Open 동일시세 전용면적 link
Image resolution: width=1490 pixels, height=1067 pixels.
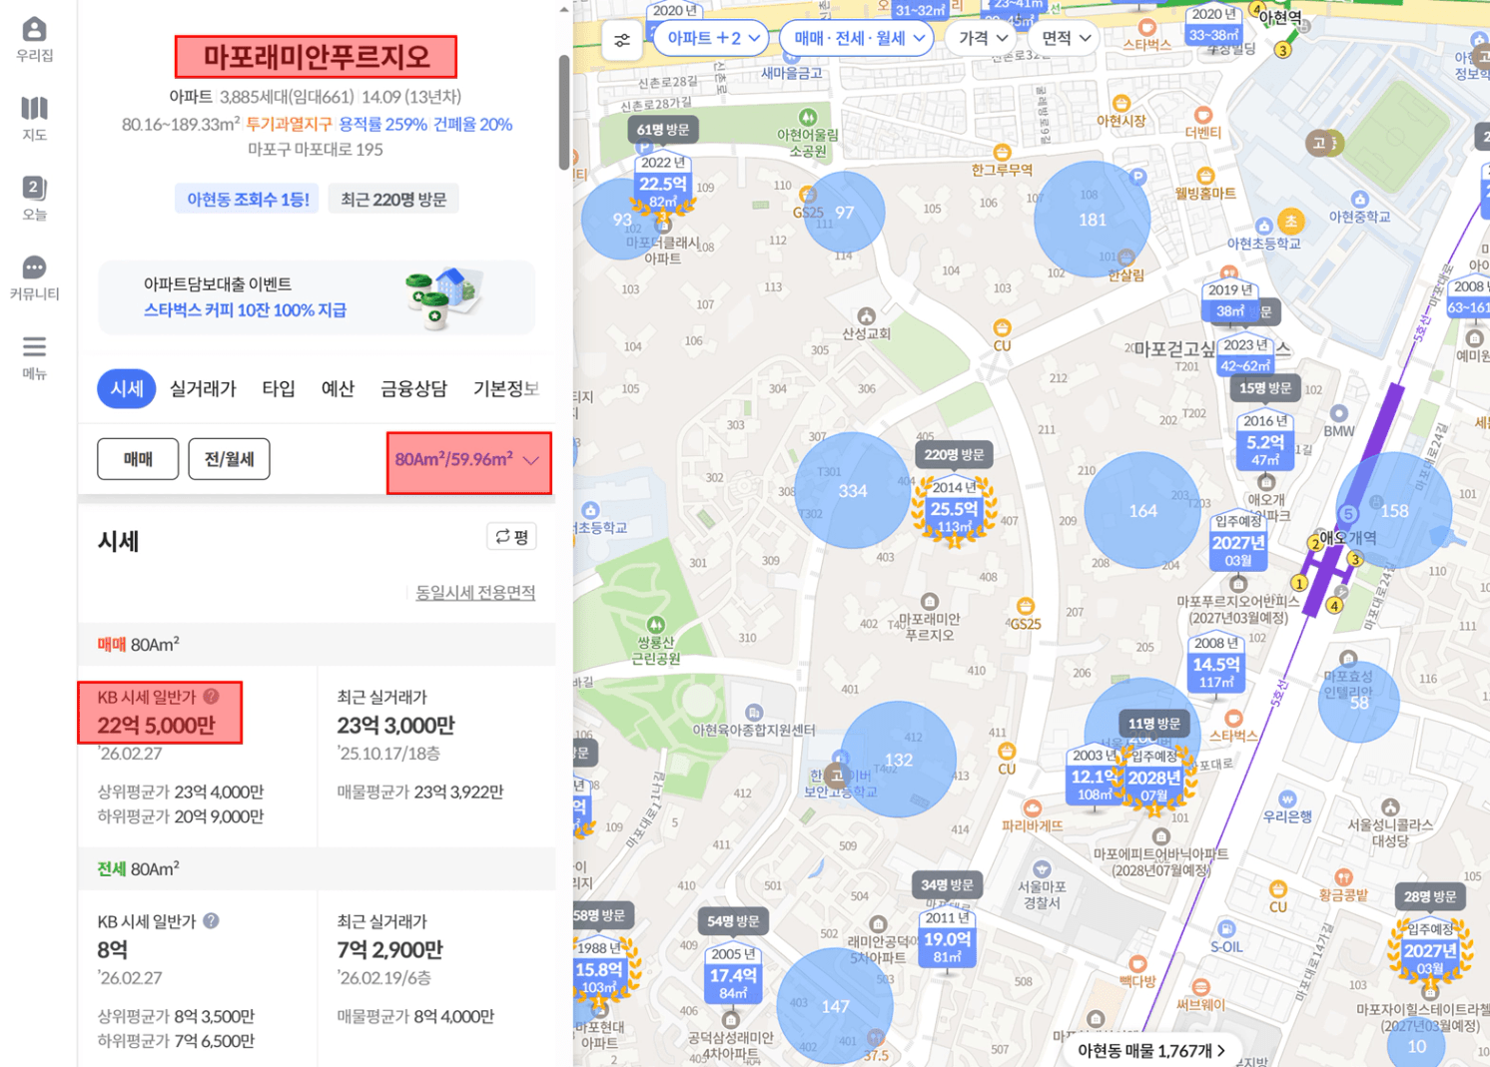[x=475, y=593]
